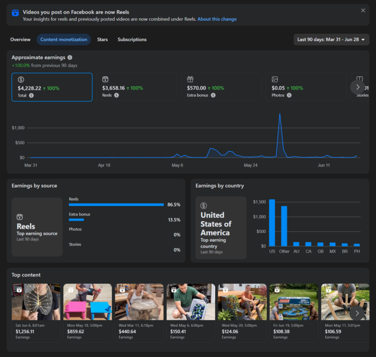376x357 pixels.
Task: Open the Sat Jun 6 top content thumbnail
Action: coord(36,302)
